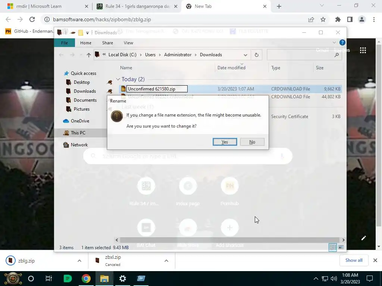Open Downloads in navigation pane

pyautogui.click(x=85, y=91)
